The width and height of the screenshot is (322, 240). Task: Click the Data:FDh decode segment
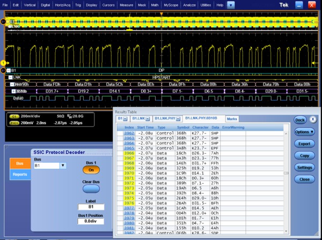tap(52, 85)
